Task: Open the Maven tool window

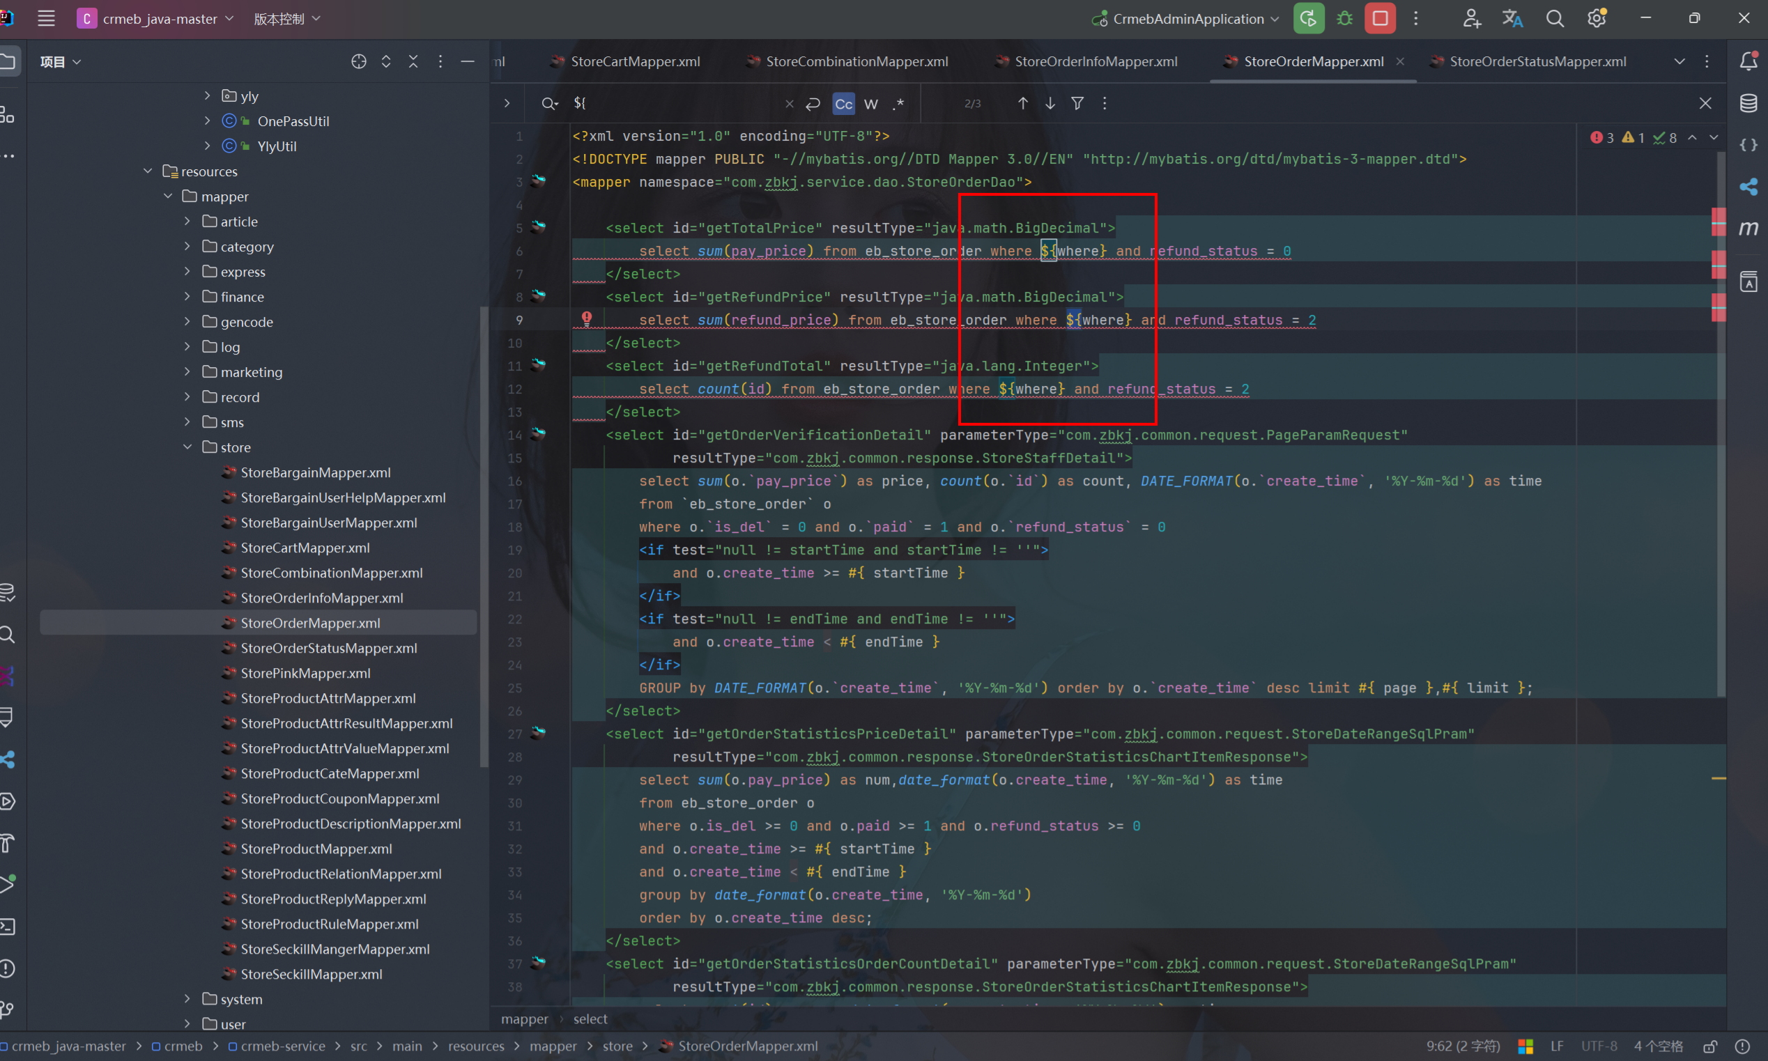Action: point(1748,229)
